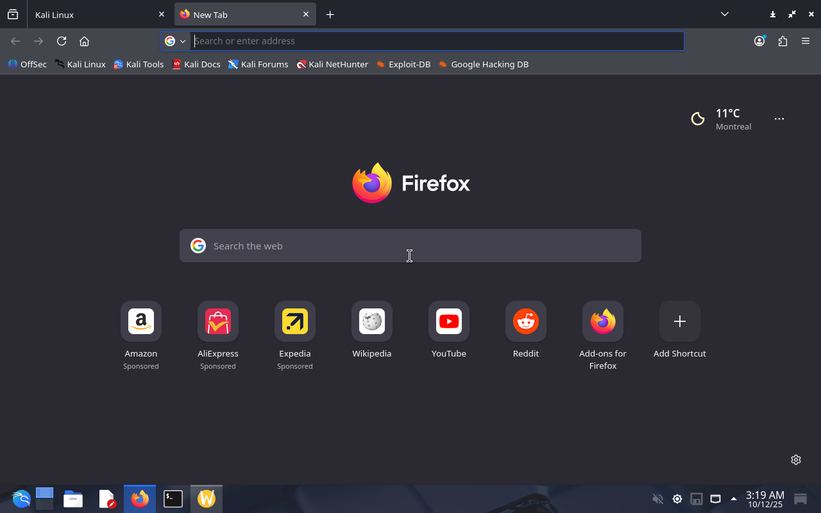Go to the Home page icon
821x513 pixels.
[84, 41]
